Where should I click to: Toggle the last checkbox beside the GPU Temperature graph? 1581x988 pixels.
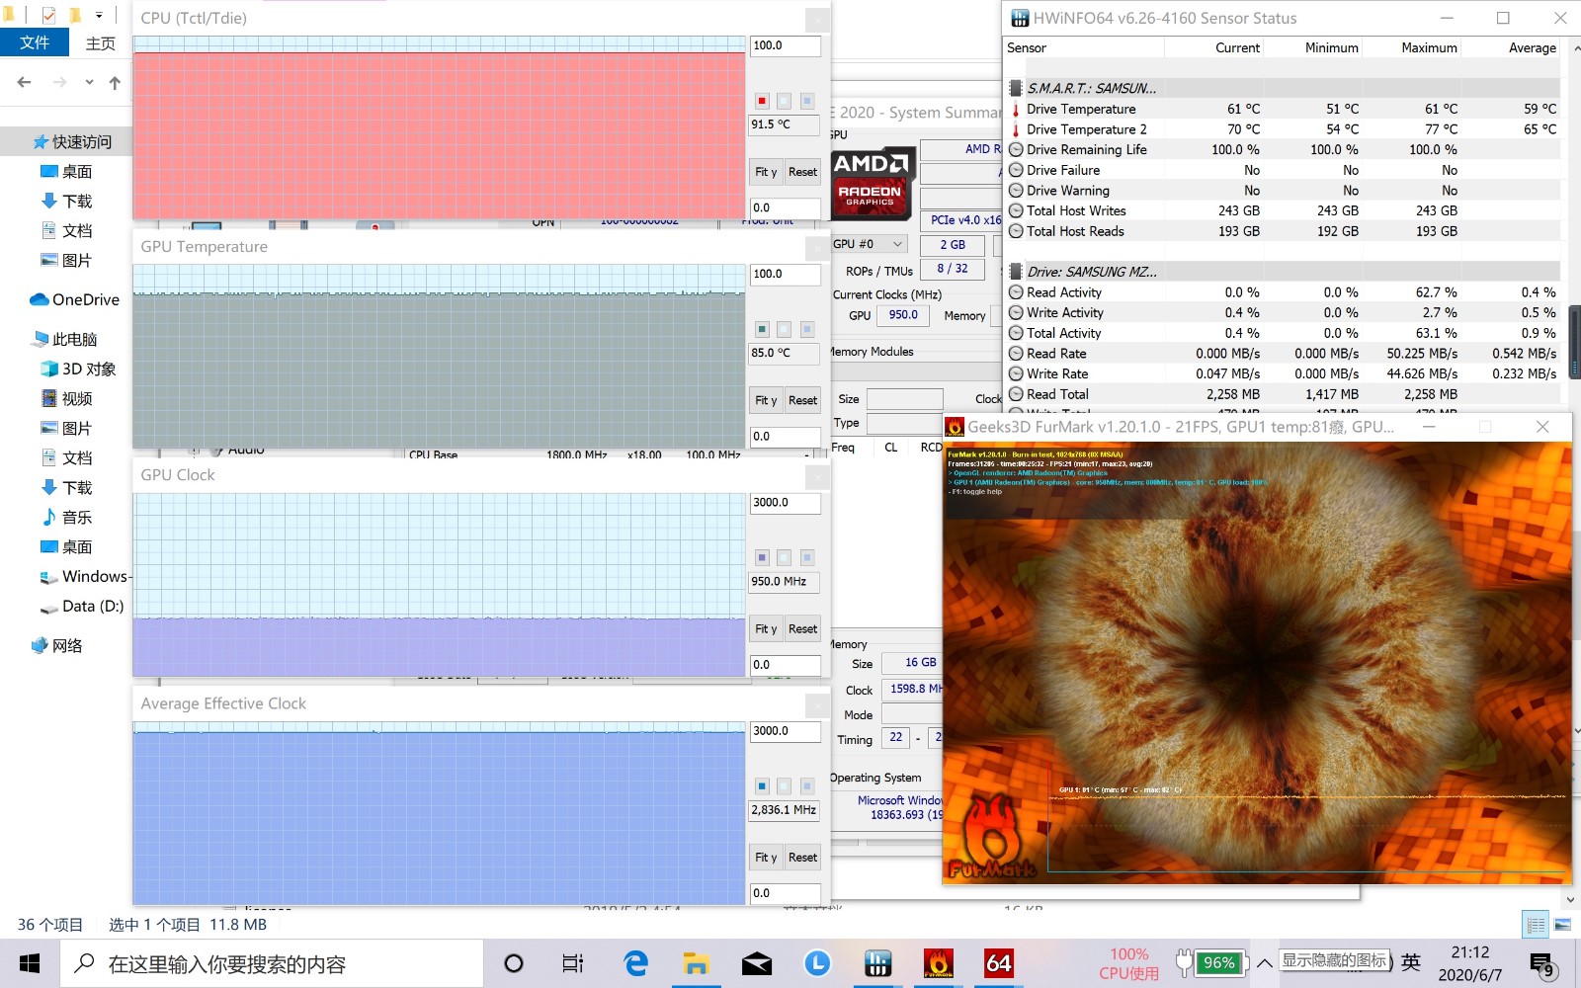tap(807, 329)
